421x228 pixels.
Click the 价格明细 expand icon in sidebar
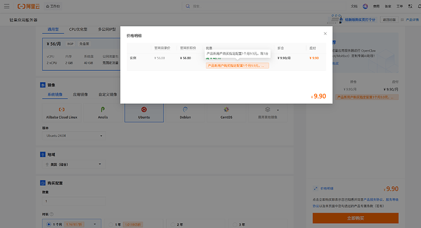(x=315, y=188)
